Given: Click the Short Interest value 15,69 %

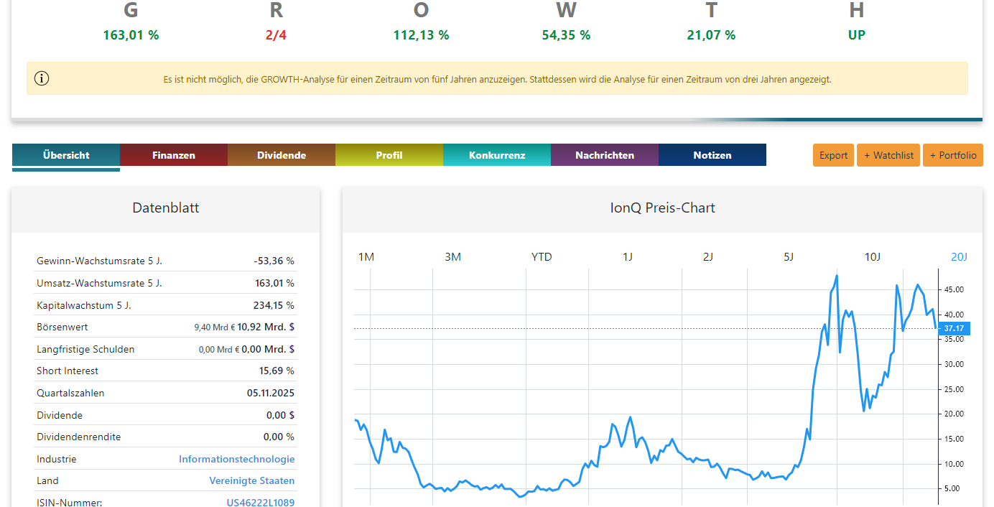Looking at the screenshot, I should [277, 371].
